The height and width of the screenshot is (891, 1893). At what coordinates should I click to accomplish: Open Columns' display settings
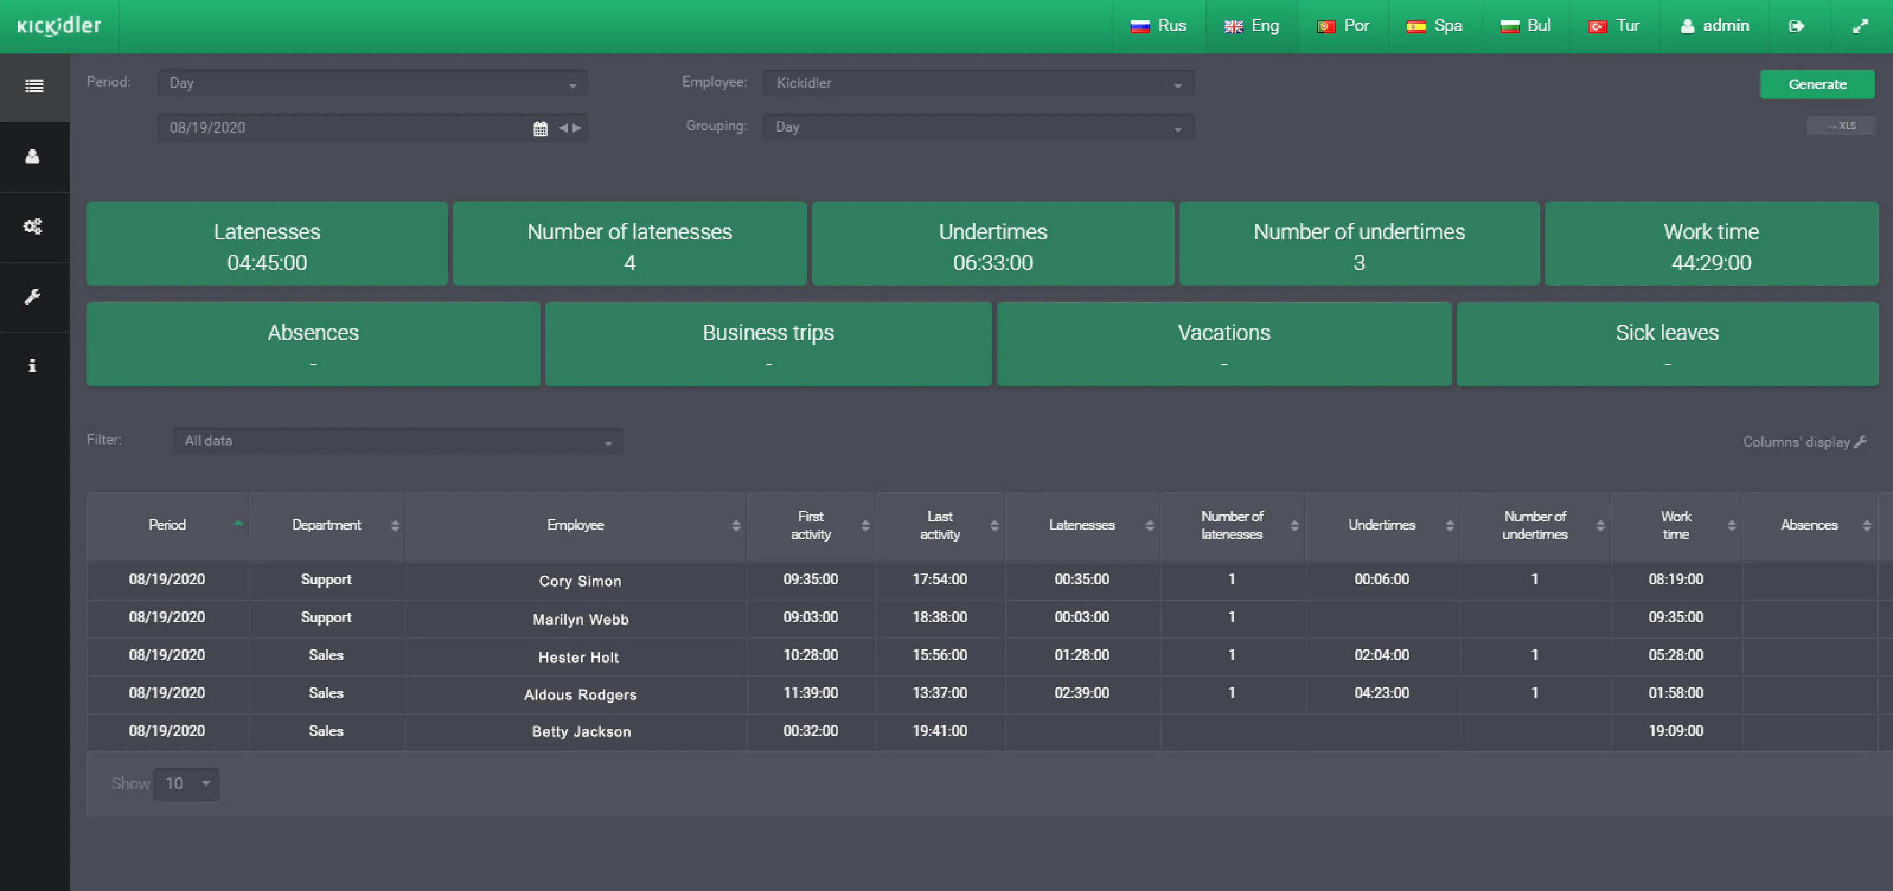click(x=1804, y=442)
